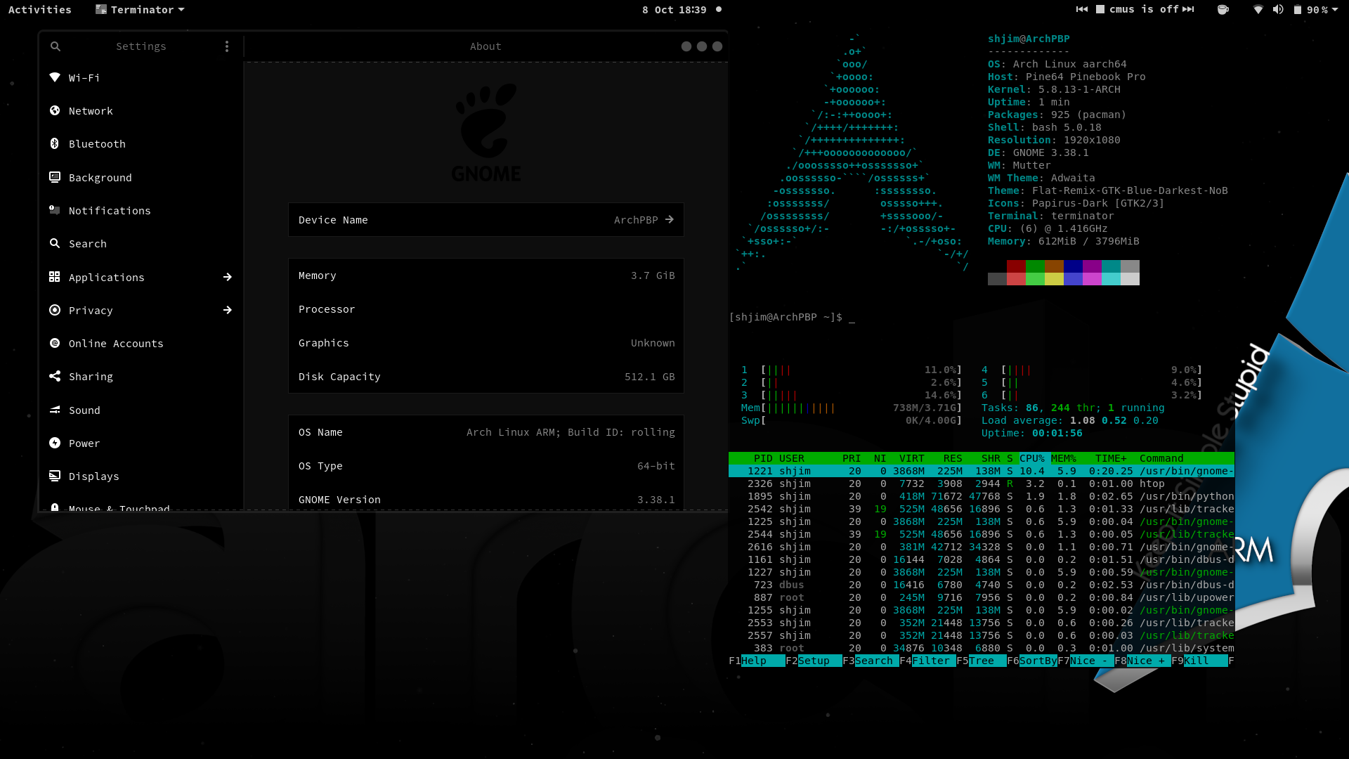Click the terminal prompt shjim@ArchPBP
The width and height of the screenshot is (1349, 759).
[786, 317]
